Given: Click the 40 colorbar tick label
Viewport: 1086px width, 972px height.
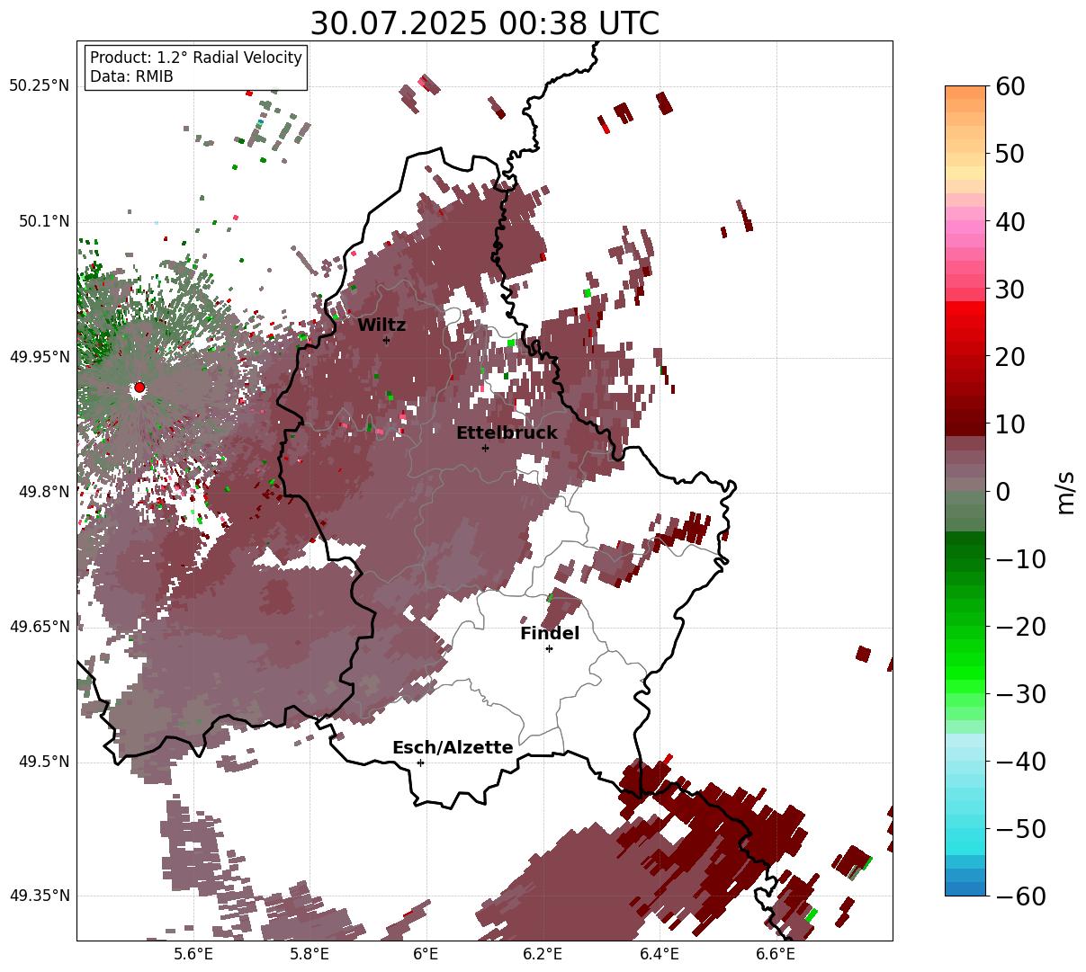Looking at the screenshot, I should [x=1008, y=221].
